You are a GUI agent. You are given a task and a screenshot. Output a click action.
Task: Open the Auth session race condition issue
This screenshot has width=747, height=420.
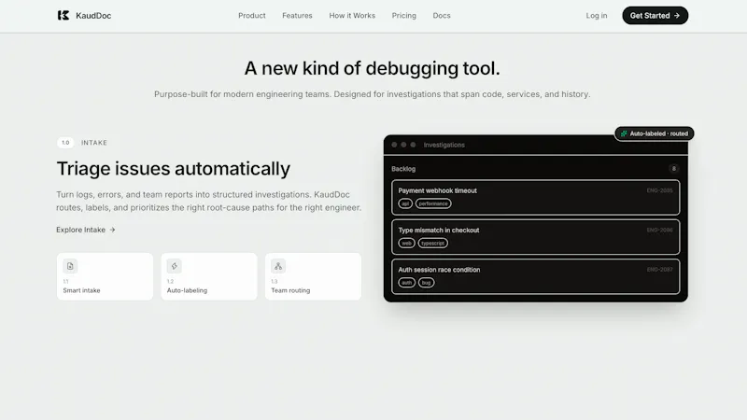coord(535,276)
